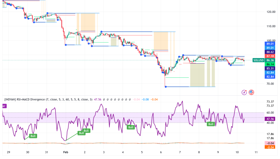Click the SOLUSD symbol price label

258,60
